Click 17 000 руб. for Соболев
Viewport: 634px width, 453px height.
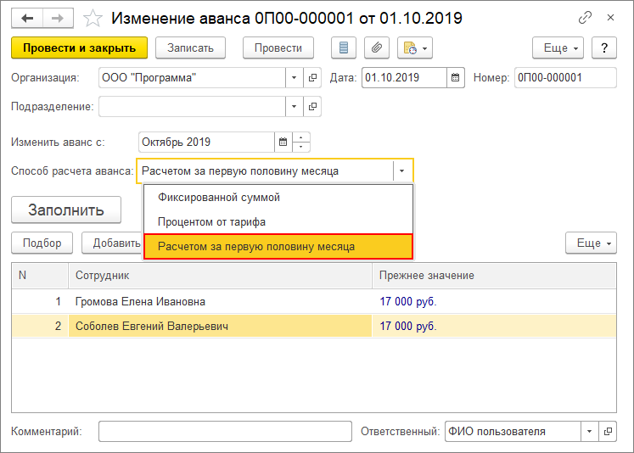408,326
